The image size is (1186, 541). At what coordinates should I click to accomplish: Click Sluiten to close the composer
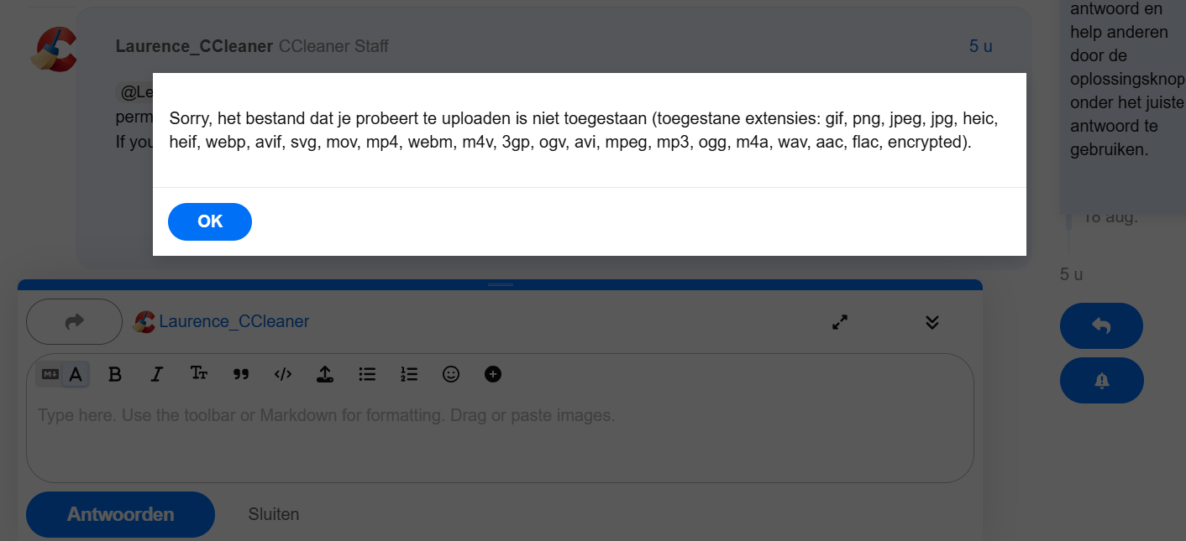click(x=274, y=514)
